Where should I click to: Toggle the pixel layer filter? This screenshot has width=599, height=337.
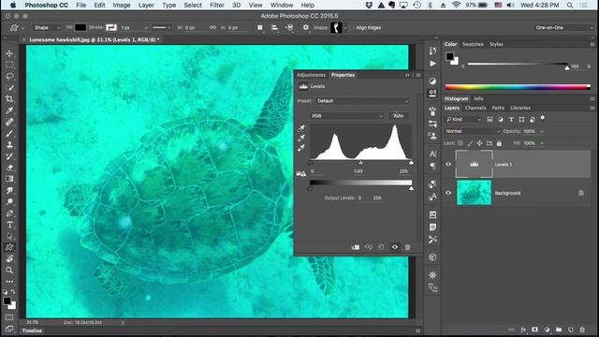click(x=489, y=120)
